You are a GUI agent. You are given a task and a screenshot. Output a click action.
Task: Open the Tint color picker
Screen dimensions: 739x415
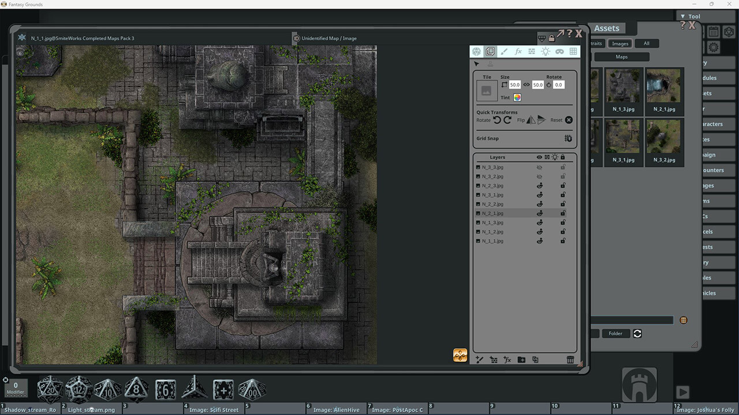coord(517,97)
